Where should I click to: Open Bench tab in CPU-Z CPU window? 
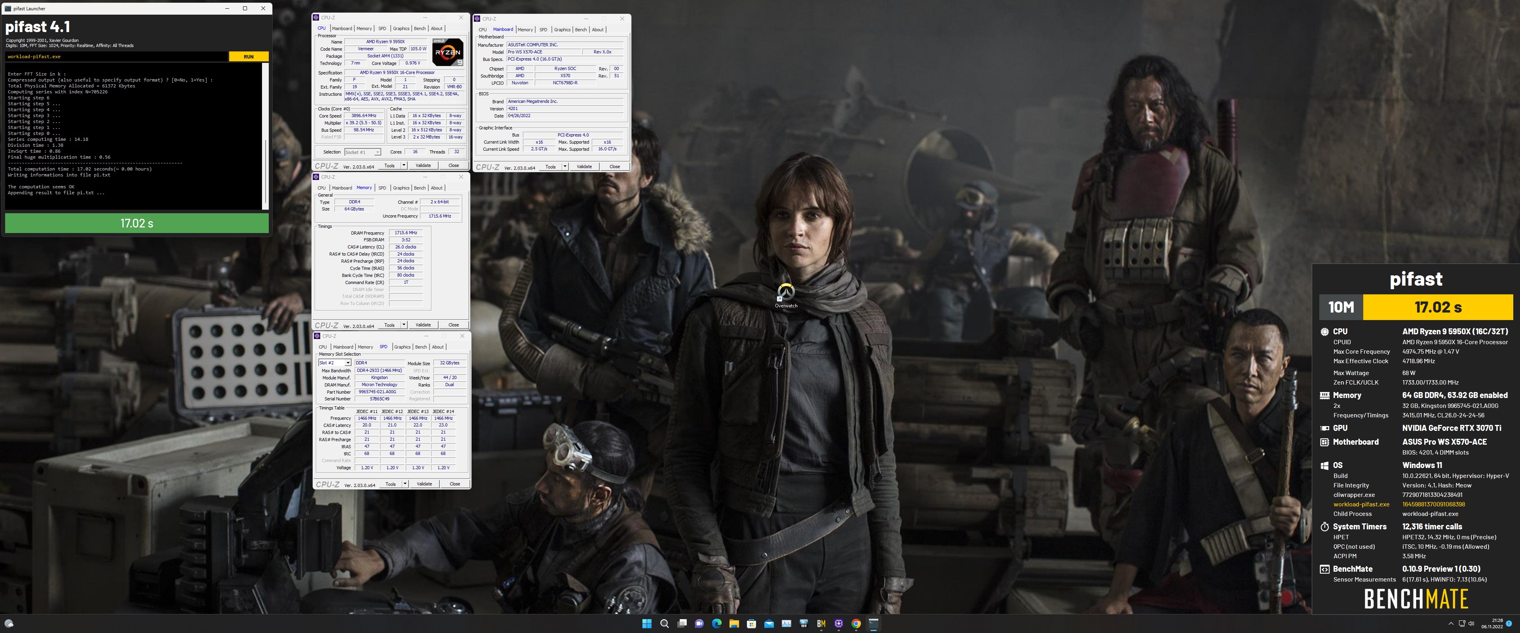(x=420, y=28)
